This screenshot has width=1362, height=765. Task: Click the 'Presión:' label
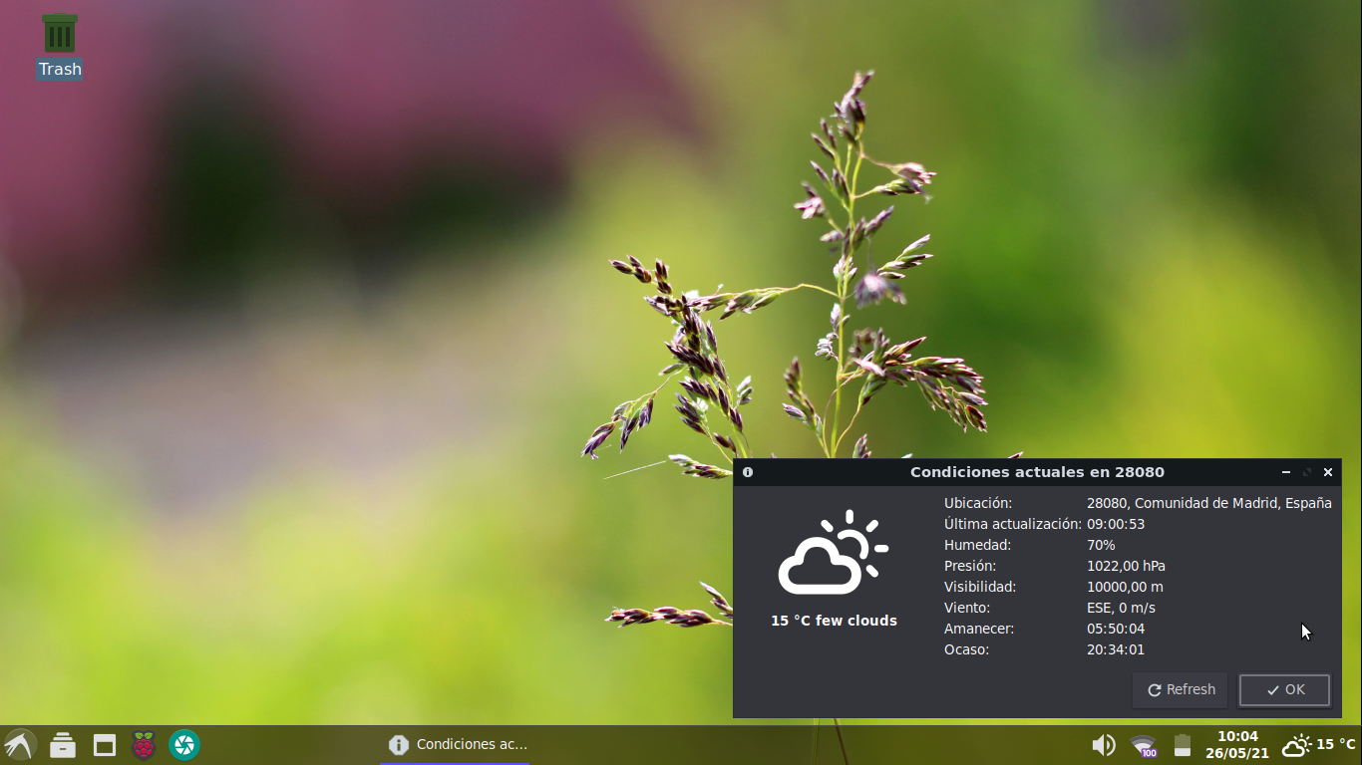pyautogui.click(x=970, y=566)
